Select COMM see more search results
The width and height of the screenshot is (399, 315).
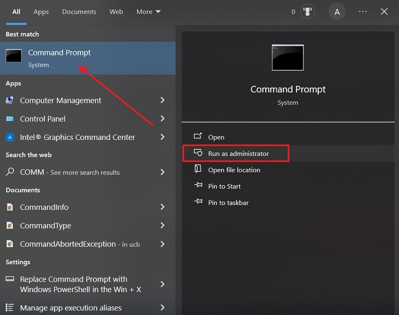[x=87, y=172]
